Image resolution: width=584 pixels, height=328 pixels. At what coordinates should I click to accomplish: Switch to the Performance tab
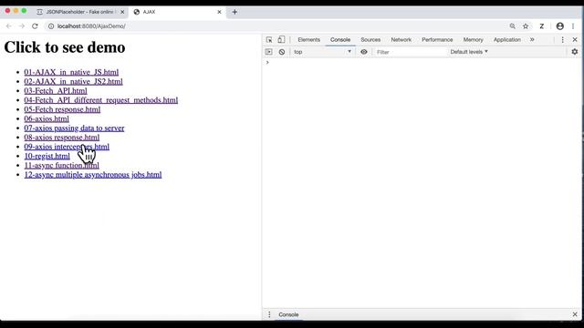coord(437,39)
